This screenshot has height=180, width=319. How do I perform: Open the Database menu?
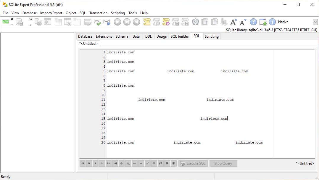[x=30, y=13]
